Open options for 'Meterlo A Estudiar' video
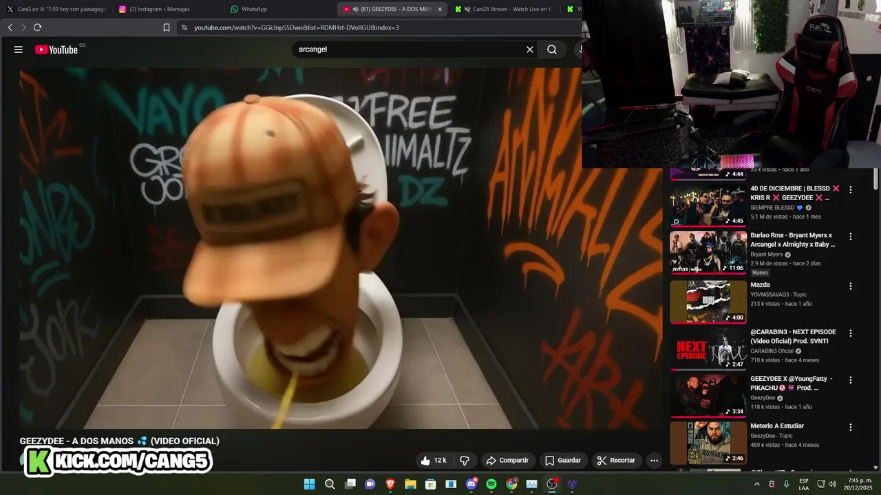Screen dimensions: 881x495 pyautogui.click(x=851, y=427)
